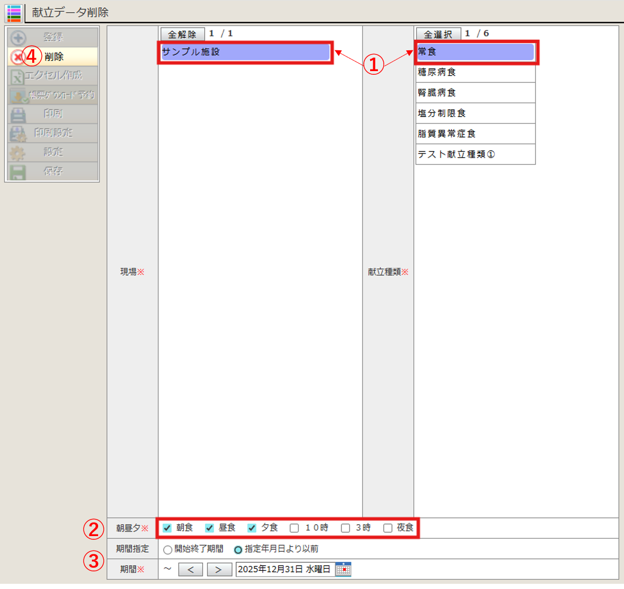This screenshot has width=624, height=589.
Task: Click the 保存 floppy disk icon
Action: [x=18, y=172]
